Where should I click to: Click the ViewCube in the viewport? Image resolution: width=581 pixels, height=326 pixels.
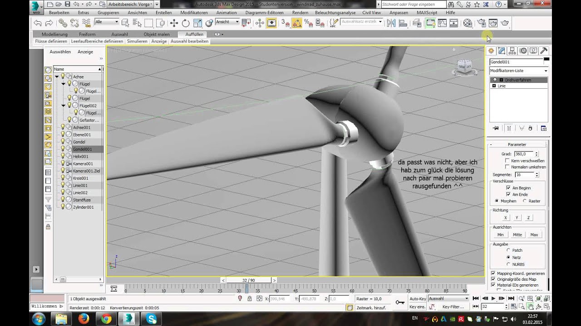pyautogui.click(x=464, y=67)
